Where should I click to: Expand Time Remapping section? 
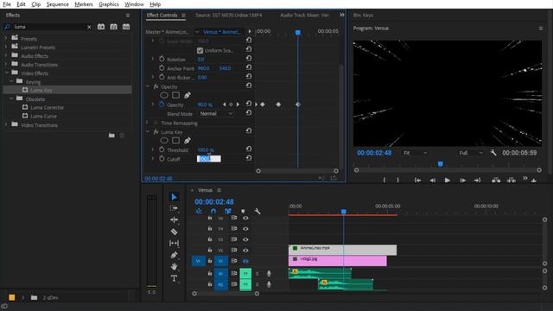tap(148, 123)
